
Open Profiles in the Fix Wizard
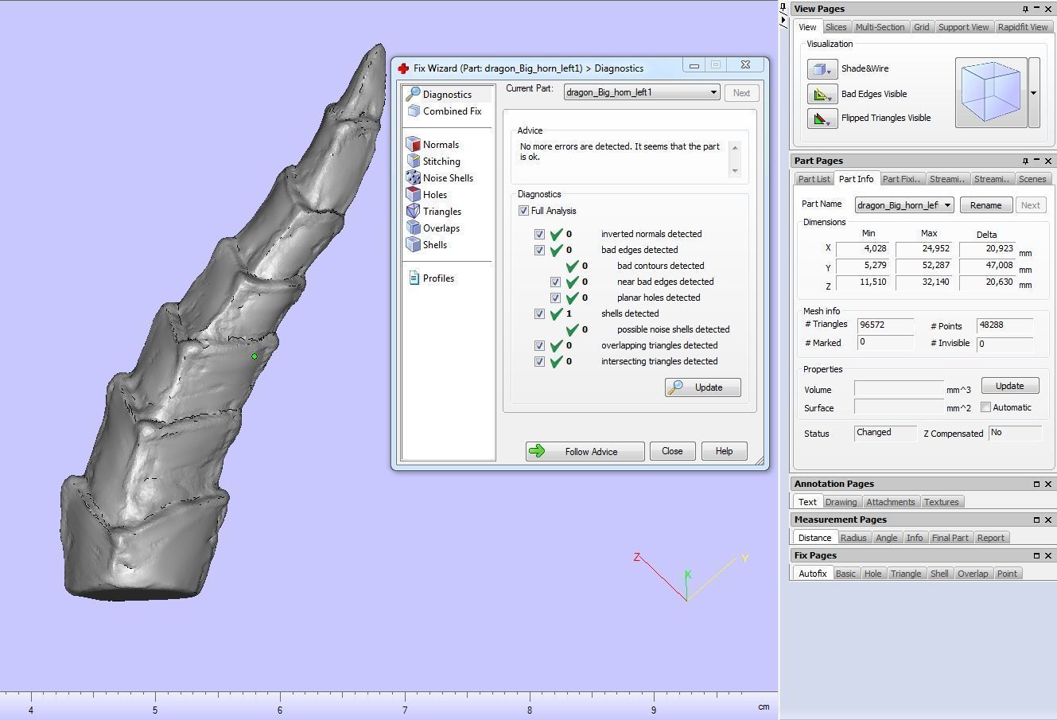(431, 278)
